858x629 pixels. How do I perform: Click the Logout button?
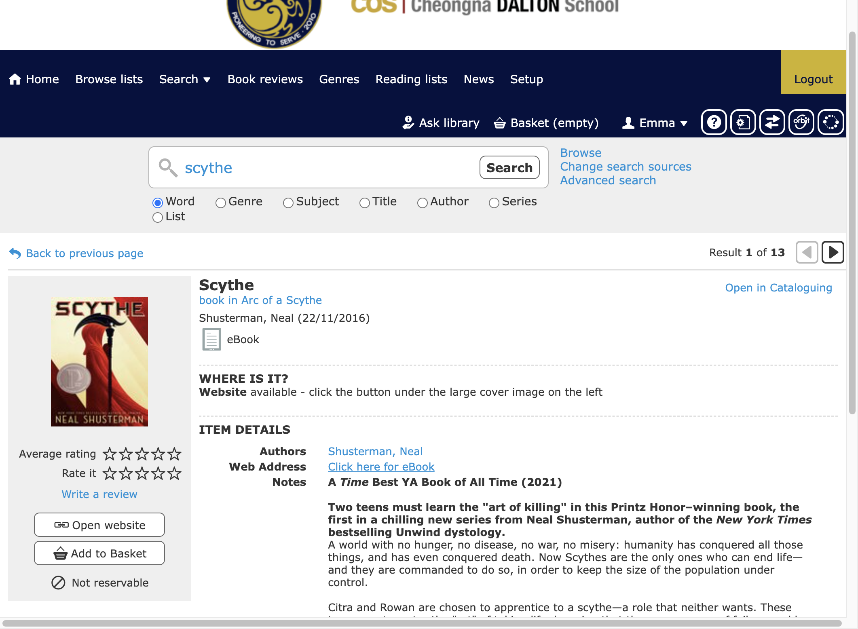[814, 72]
